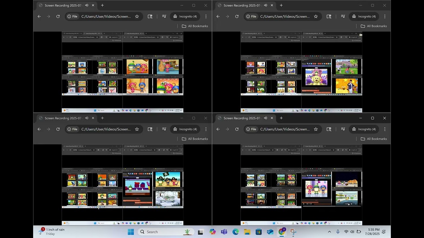
Task: Click Incognito (4) chip in top-right window
Action: click(x=364, y=17)
